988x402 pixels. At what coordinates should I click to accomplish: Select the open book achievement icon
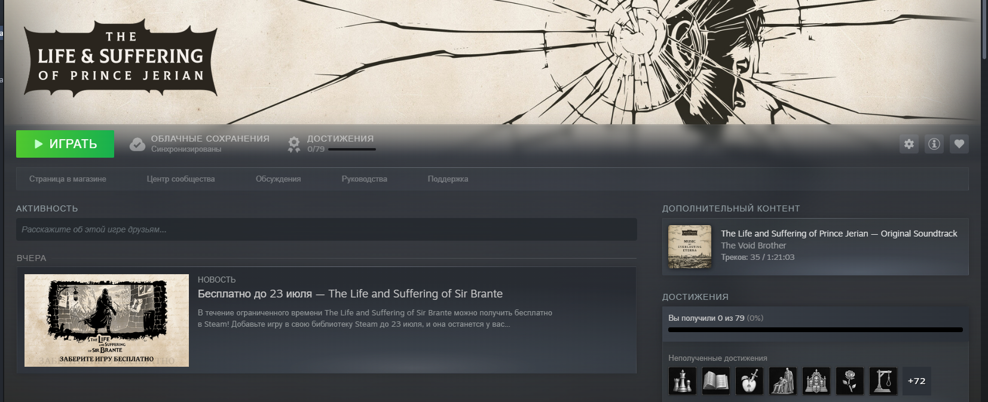[715, 381]
